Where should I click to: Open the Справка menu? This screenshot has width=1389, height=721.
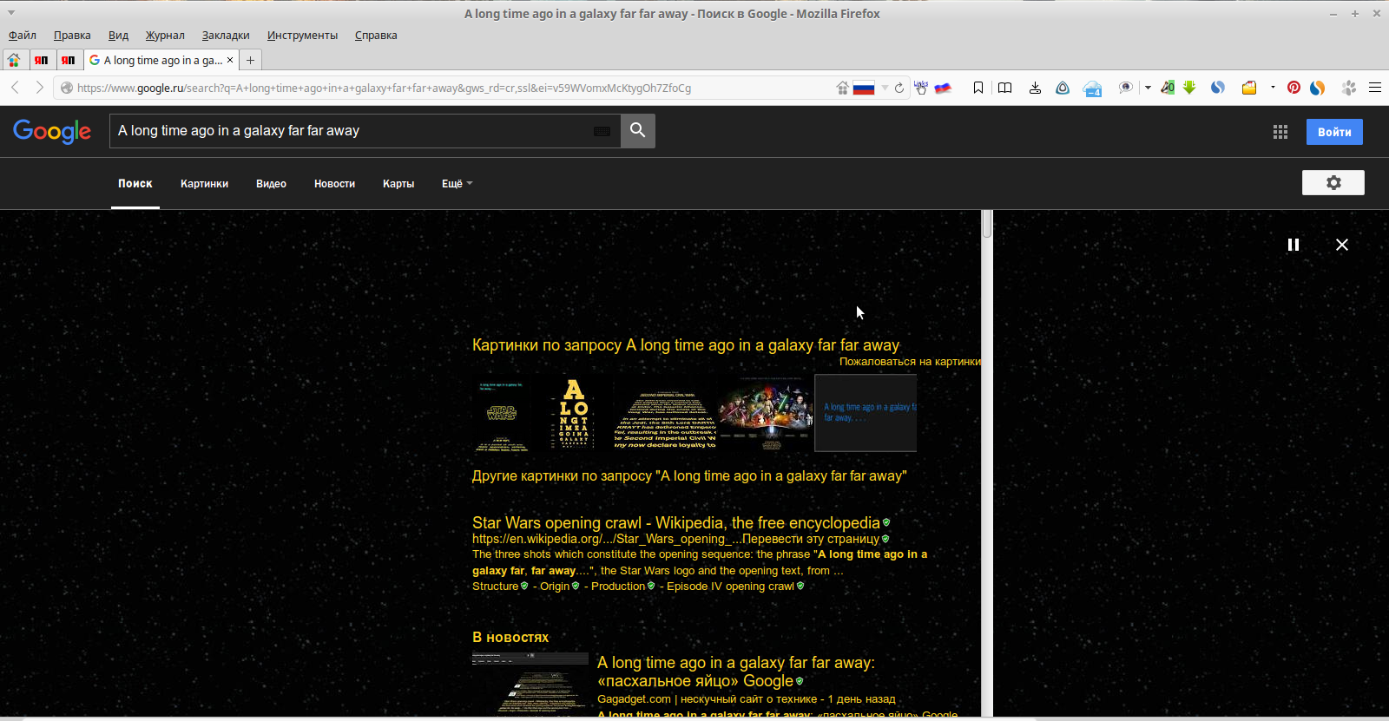pyautogui.click(x=376, y=36)
